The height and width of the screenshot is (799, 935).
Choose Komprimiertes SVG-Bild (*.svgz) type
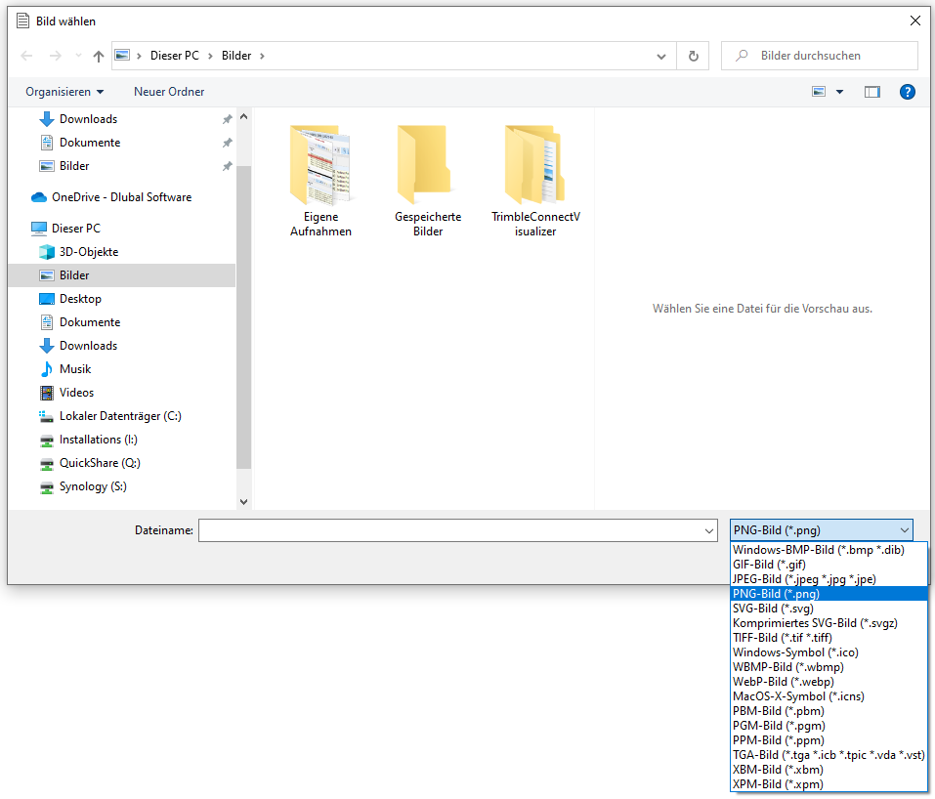point(829,623)
